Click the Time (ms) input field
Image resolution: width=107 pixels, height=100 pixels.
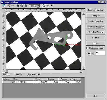coord(100,53)
